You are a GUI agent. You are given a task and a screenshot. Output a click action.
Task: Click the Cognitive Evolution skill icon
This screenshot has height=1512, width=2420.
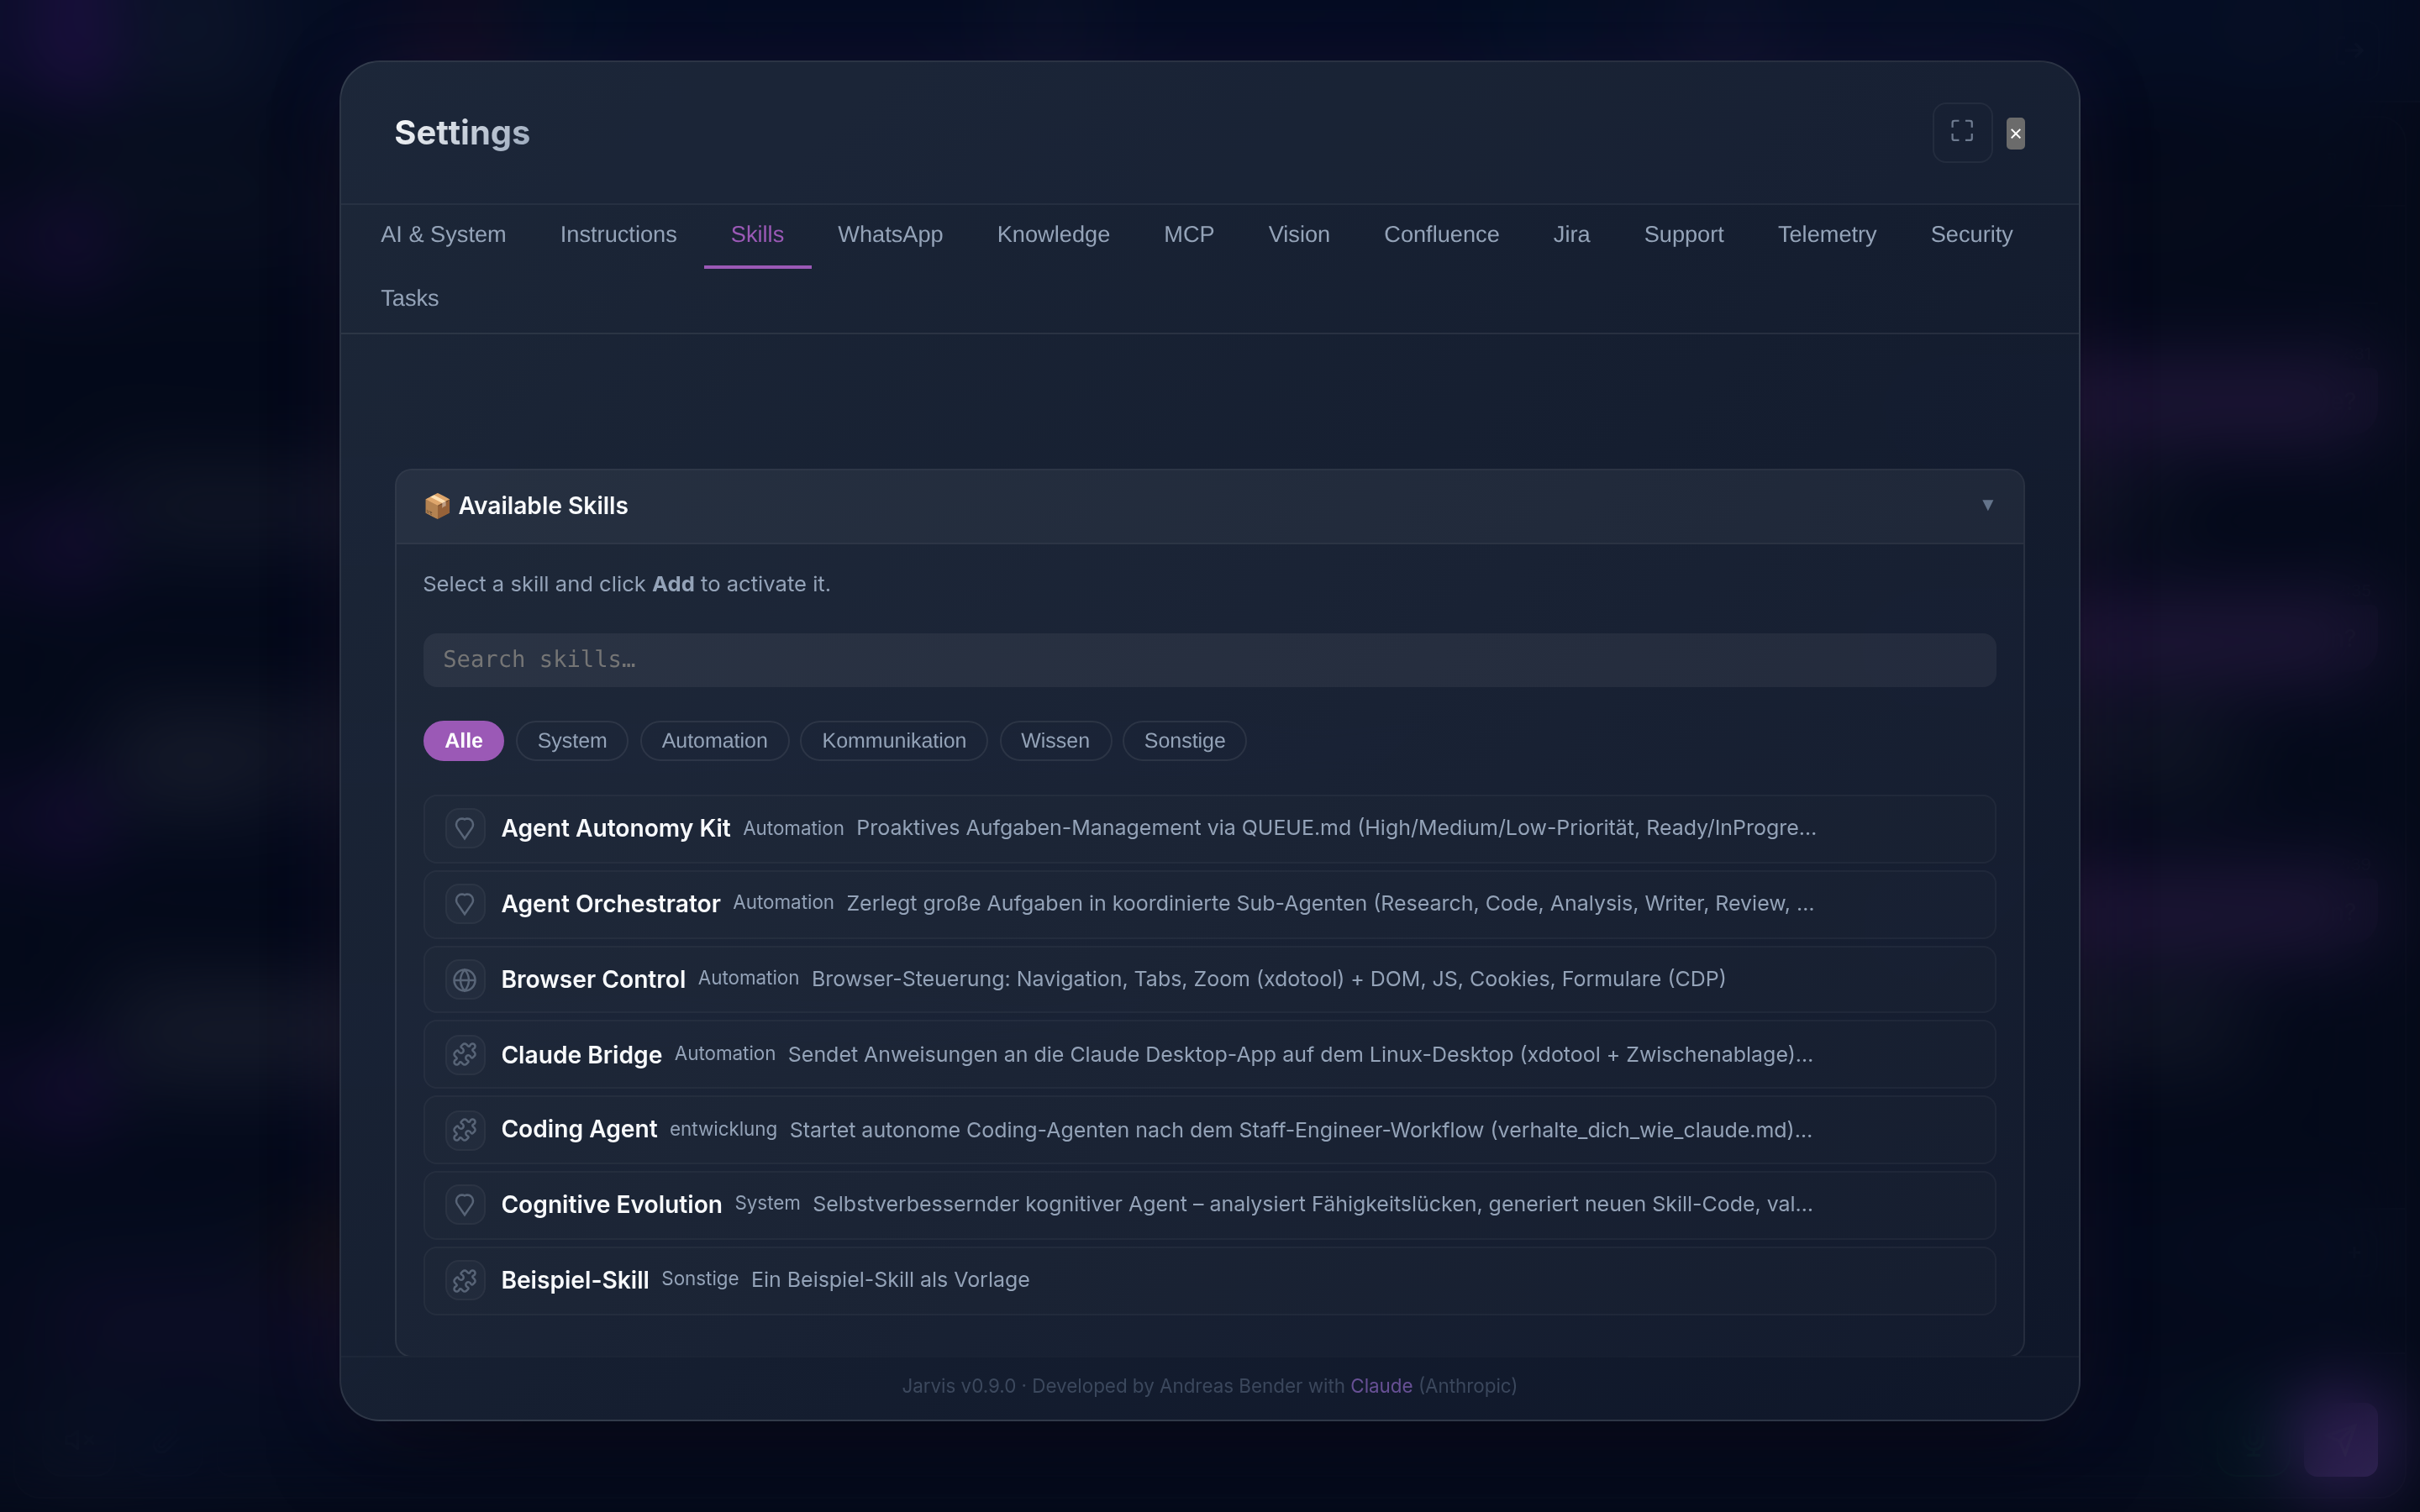pos(465,1205)
